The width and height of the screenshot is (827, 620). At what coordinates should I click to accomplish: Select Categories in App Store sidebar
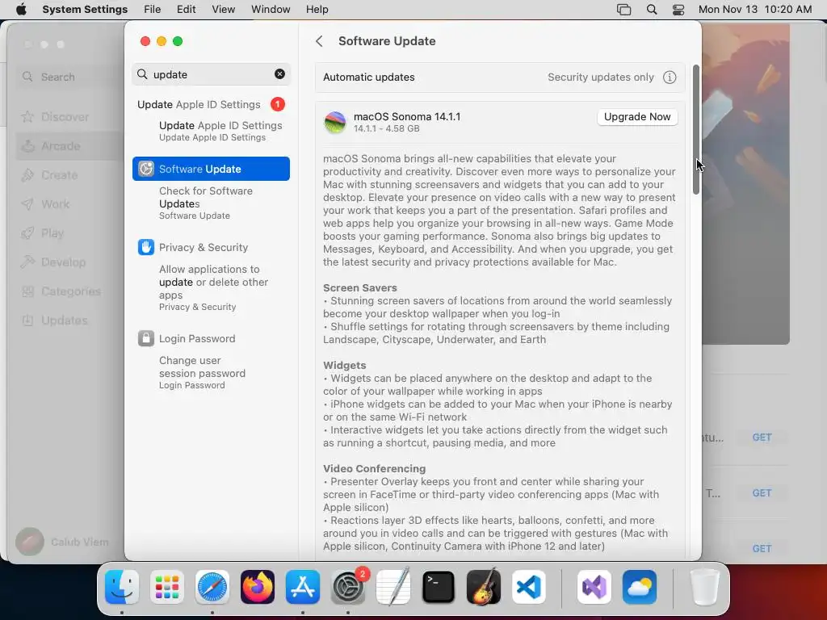click(71, 291)
